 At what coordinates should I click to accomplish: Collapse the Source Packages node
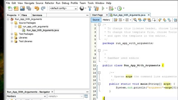tap(12, 23)
